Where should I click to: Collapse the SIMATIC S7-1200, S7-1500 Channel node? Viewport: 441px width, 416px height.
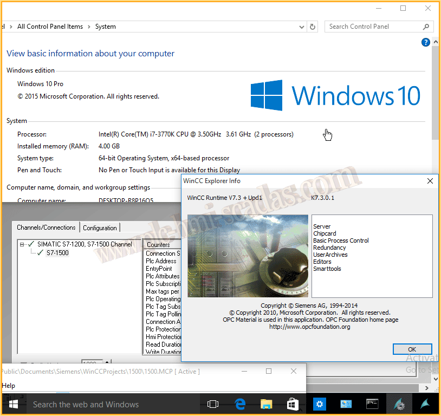pos(22,244)
